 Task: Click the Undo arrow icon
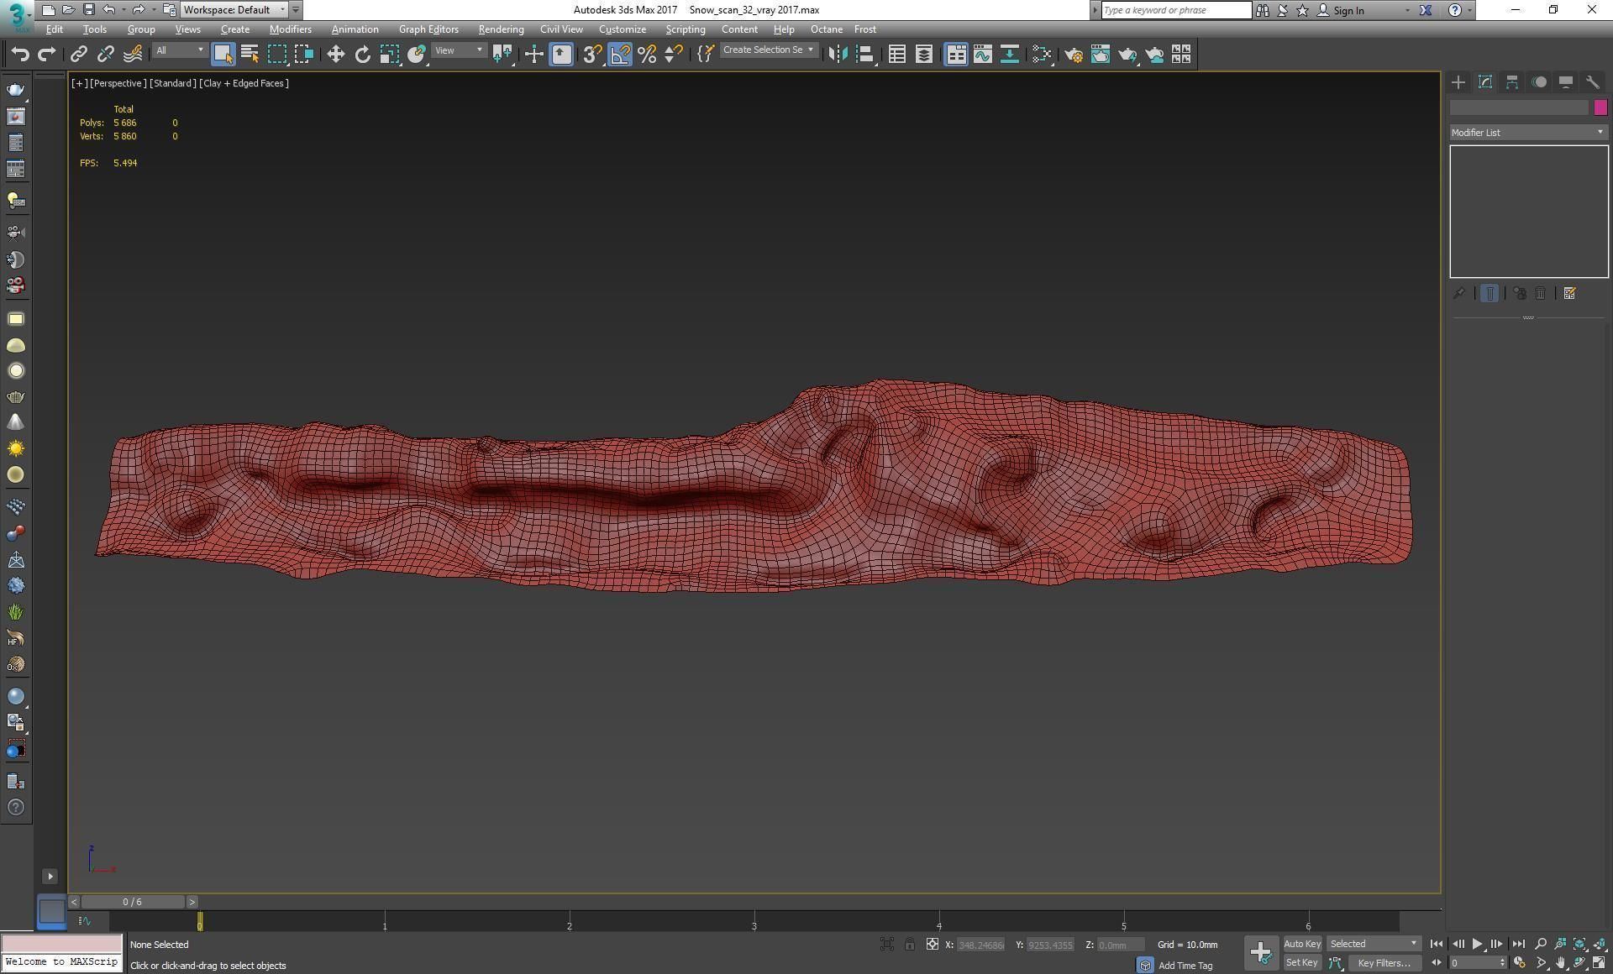coord(20,55)
